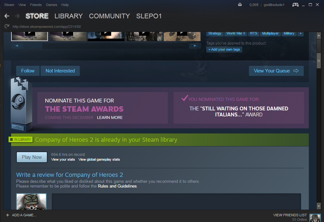Switch to the Community tab
Viewport: 324px width, 222px height.
(x=109, y=16)
